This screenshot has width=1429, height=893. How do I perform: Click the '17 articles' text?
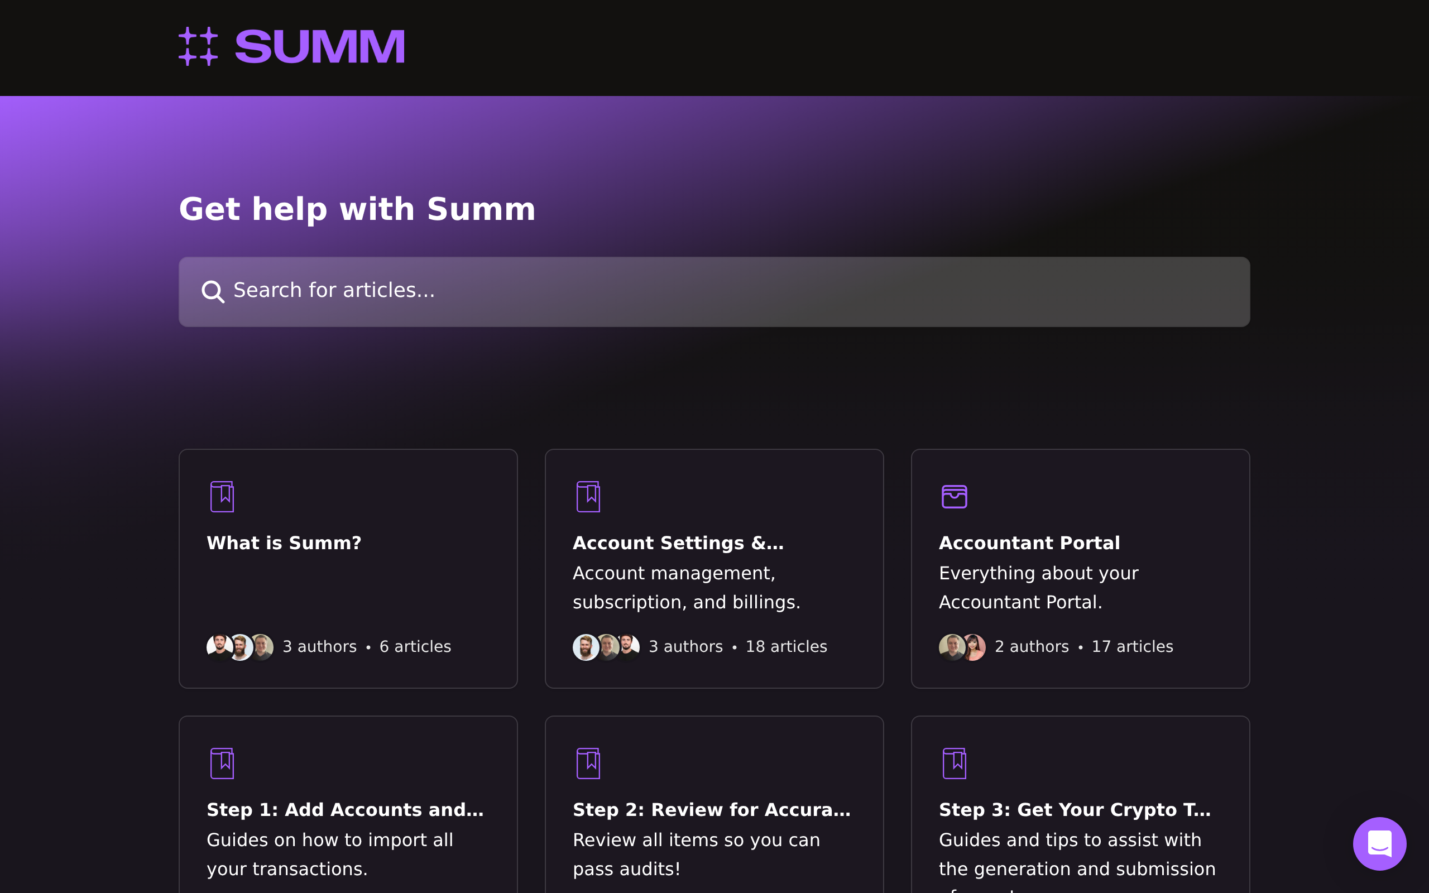point(1132,647)
